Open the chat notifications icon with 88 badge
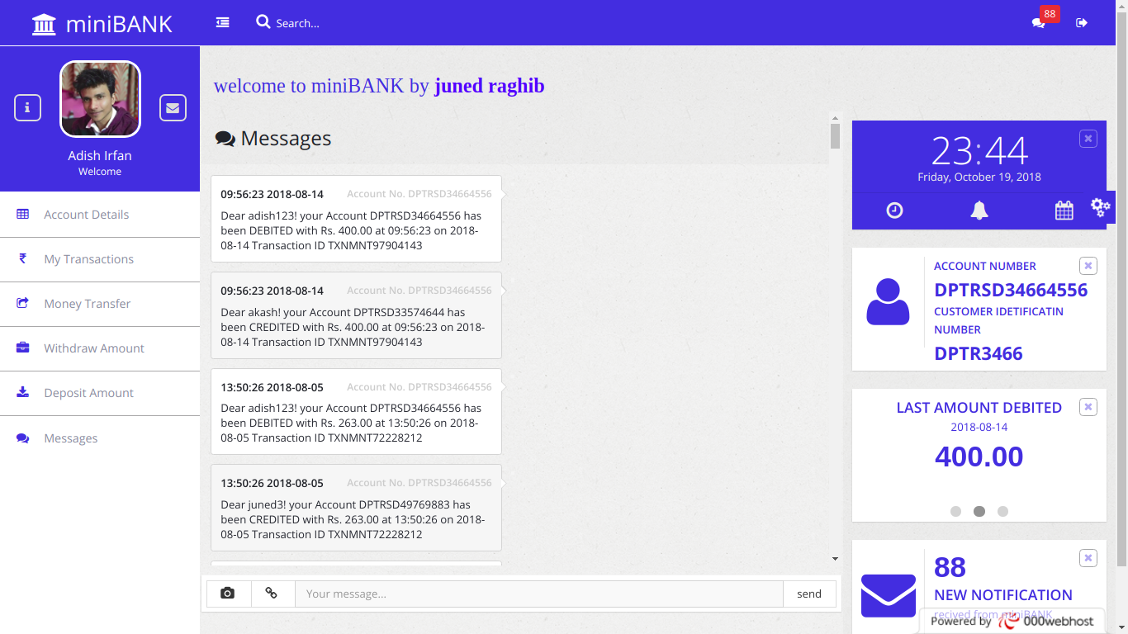The image size is (1128, 634). tap(1039, 22)
